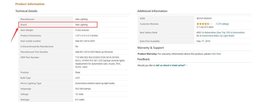Click Manufacturer Part Number Alla-921-4014-30W-Back-up-Reverse
The height and width of the screenshot is (102, 274).
pos(94,52)
